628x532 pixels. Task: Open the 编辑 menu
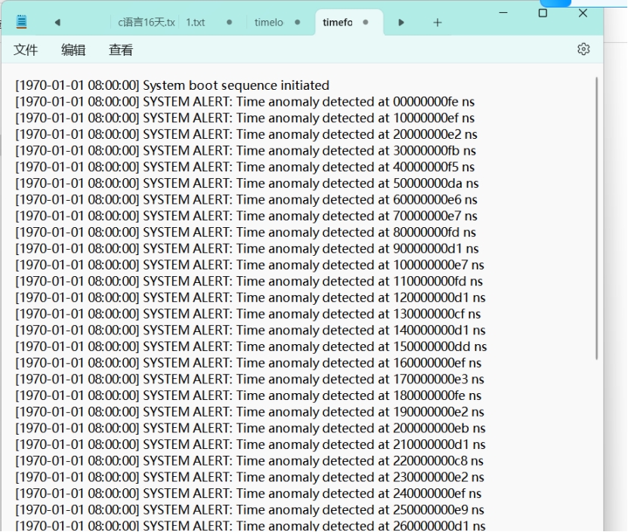coord(73,50)
